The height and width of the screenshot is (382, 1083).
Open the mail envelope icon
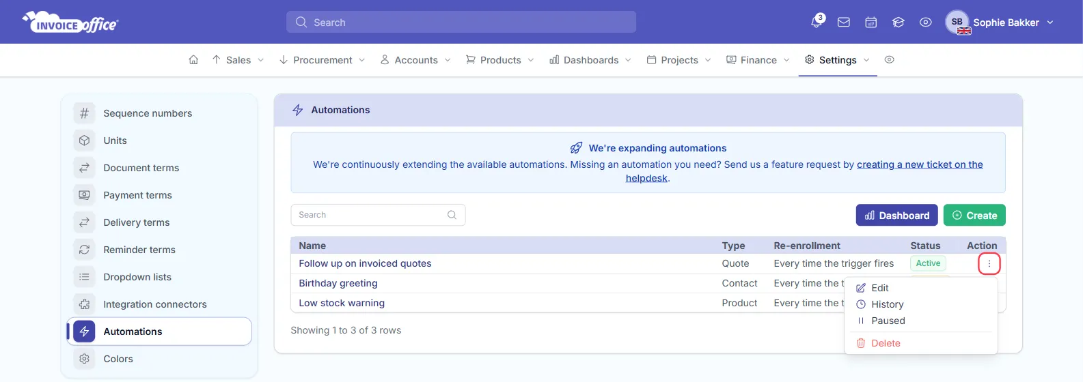pyautogui.click(x=844, y=23)
